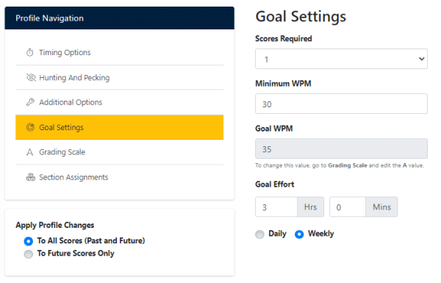Click the Minimum WPM input field
The image size is (441, 283).
tap(341, 104)
